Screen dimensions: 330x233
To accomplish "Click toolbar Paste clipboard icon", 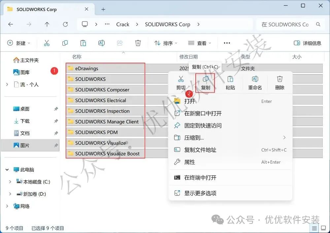I will tap(83, 43).
